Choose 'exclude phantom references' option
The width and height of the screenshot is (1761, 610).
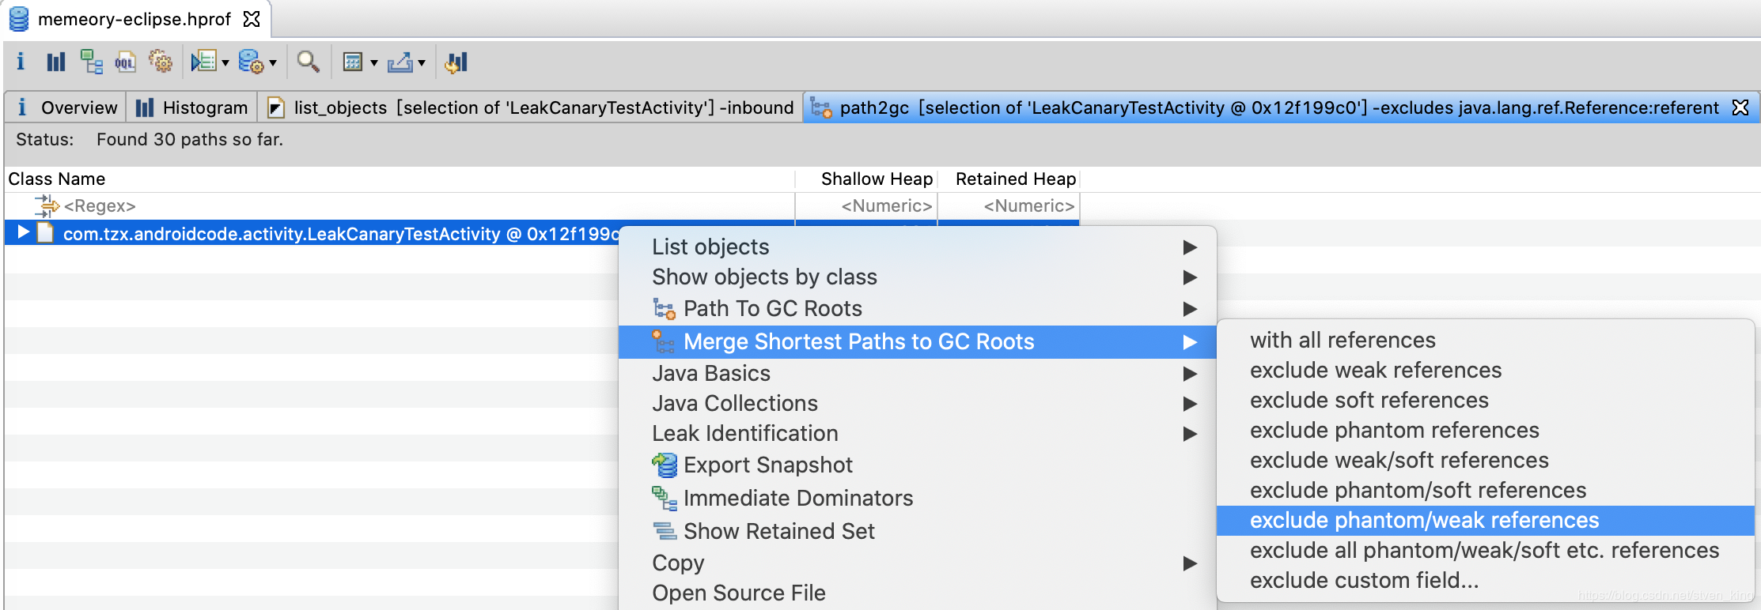pos(1486,431)
